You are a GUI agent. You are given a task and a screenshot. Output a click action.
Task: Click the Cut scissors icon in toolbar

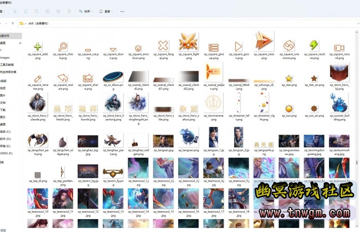point(15,11)
